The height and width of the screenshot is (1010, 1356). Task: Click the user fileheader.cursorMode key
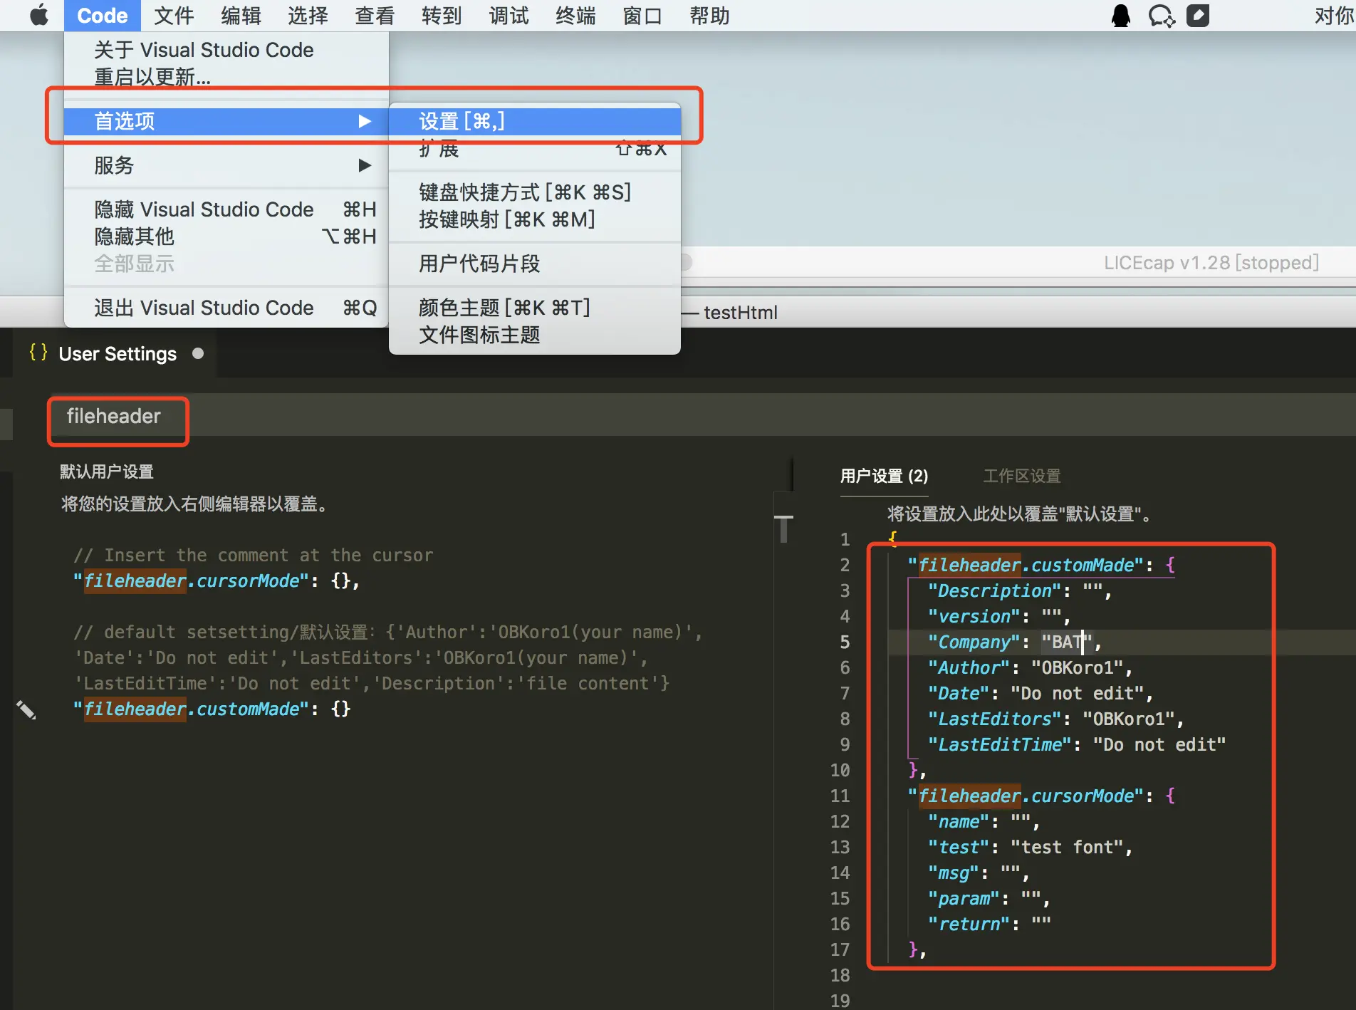tap(1026, 796)
